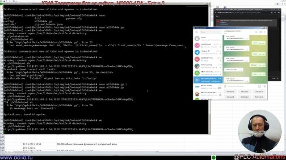
Task: Click the microphone icon in Telegram
Action: click(265, 86)
